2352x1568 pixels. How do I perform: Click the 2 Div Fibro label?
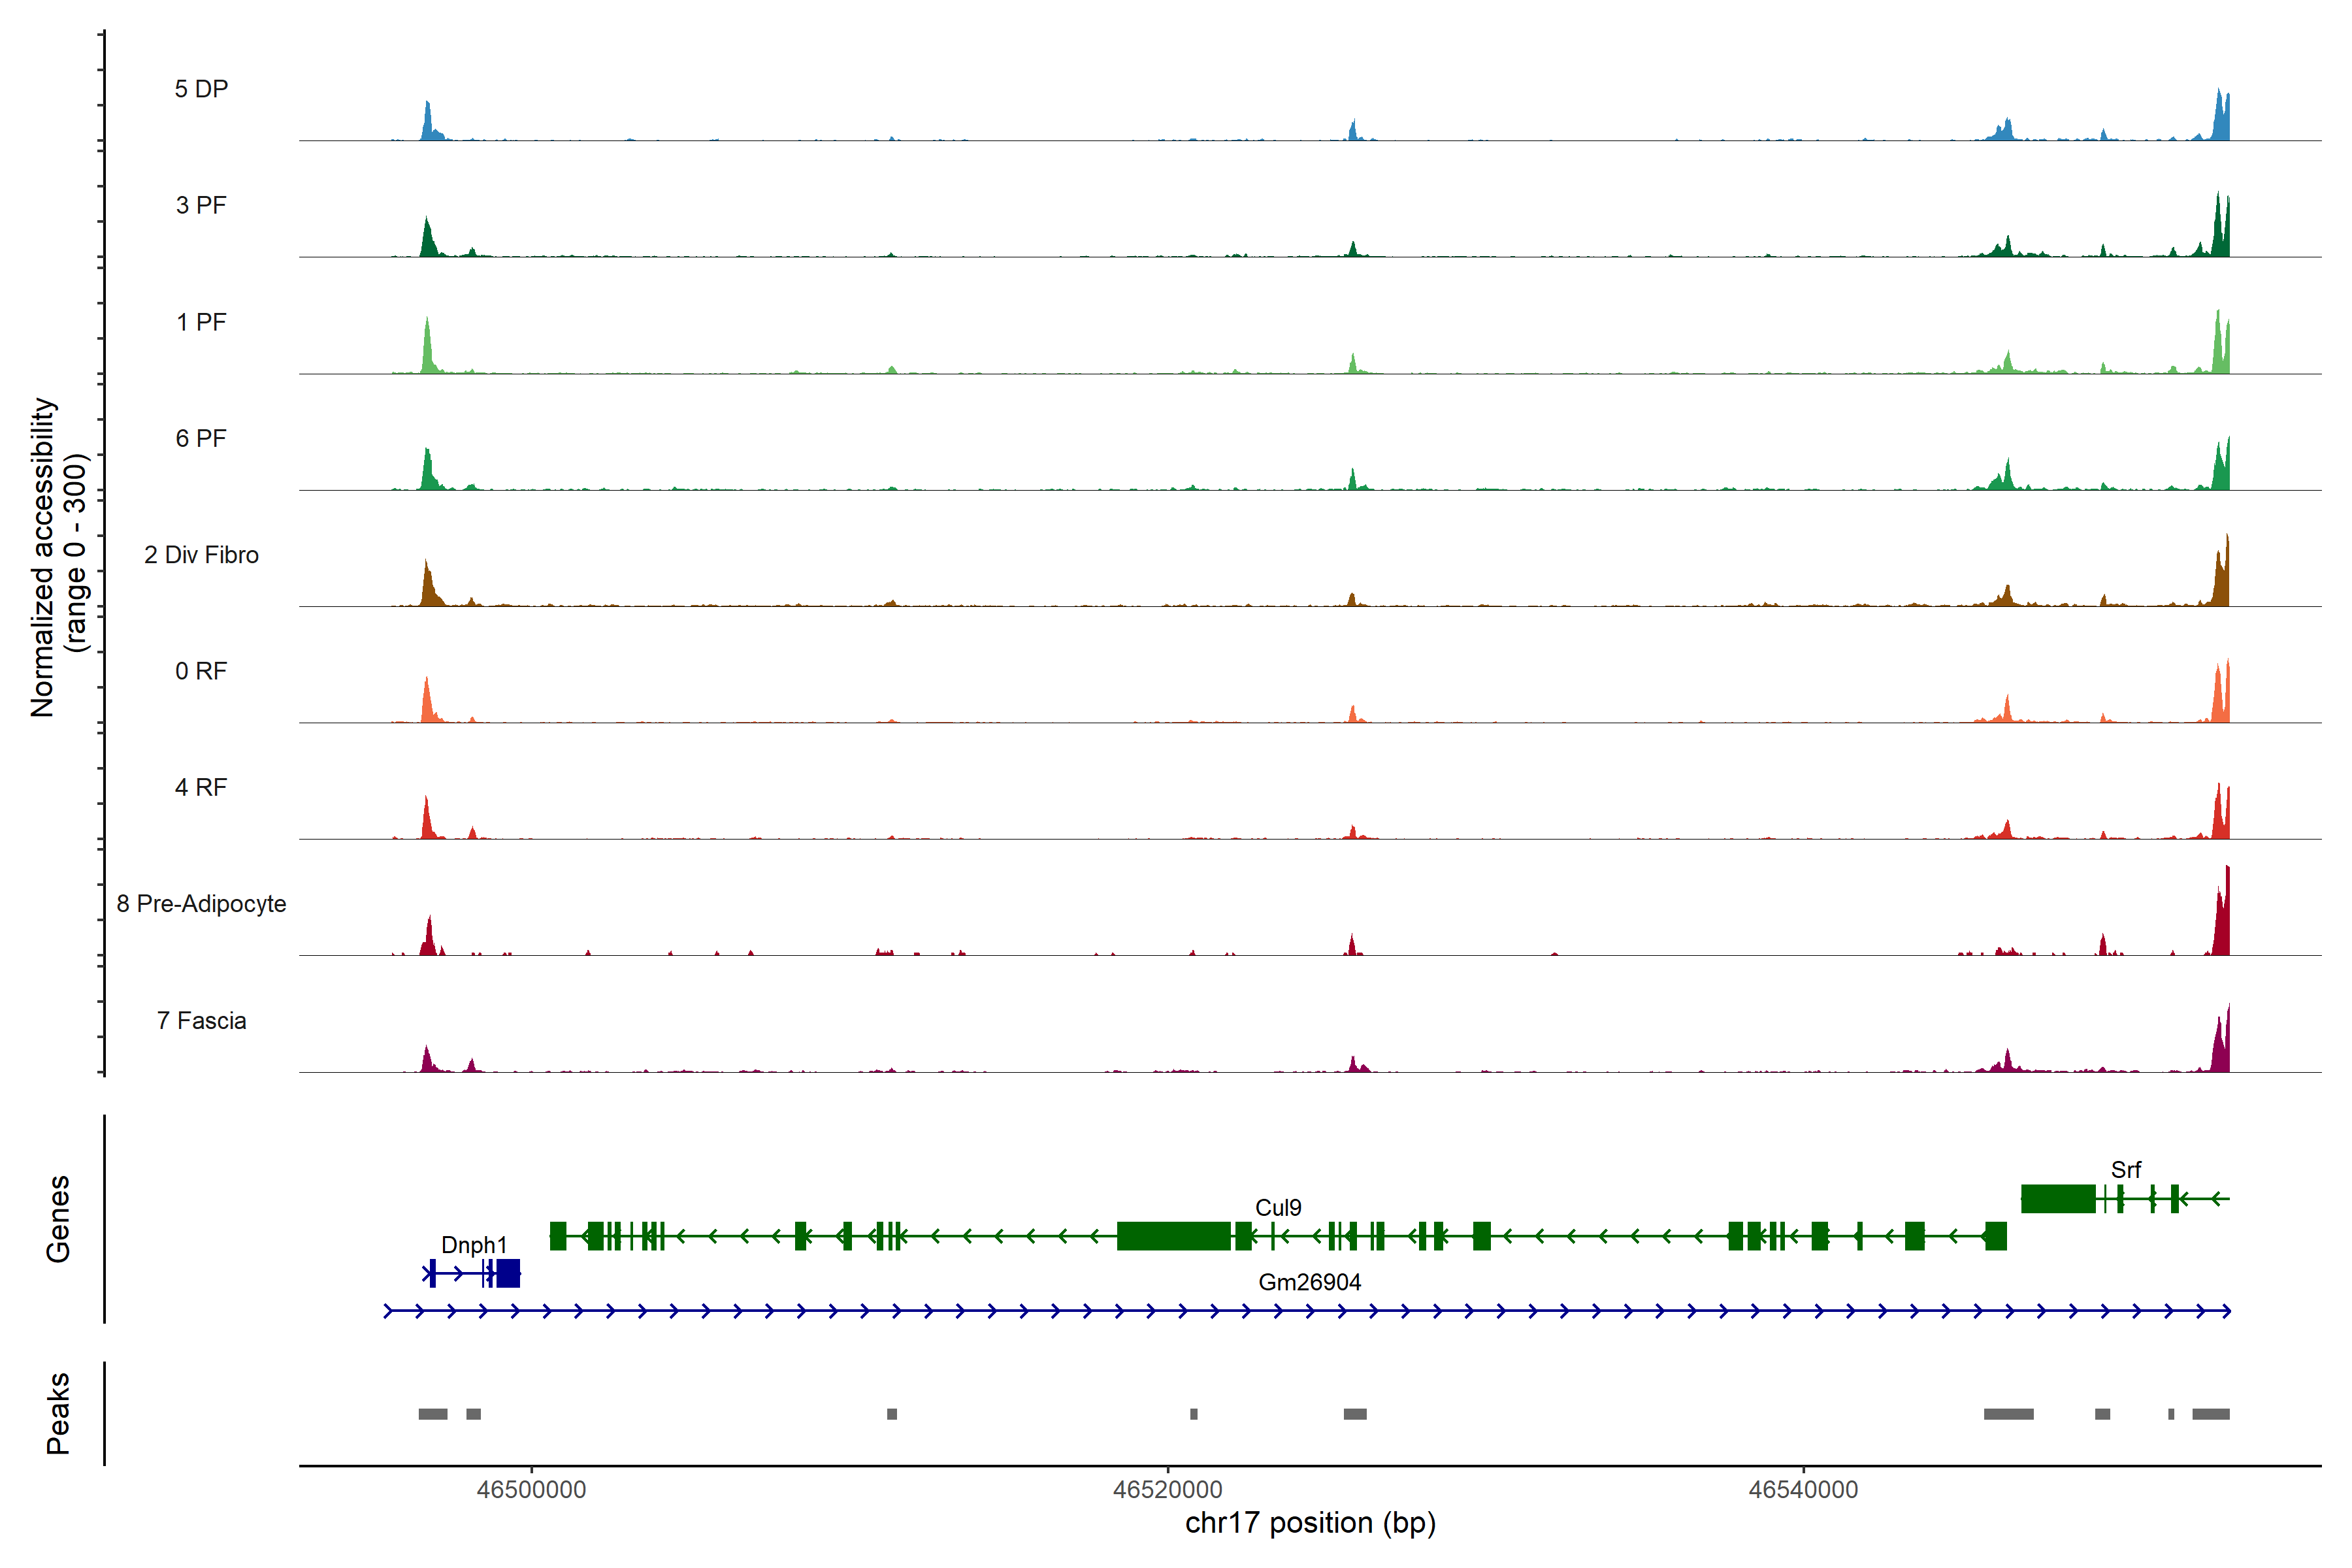[x=201, y=555]
